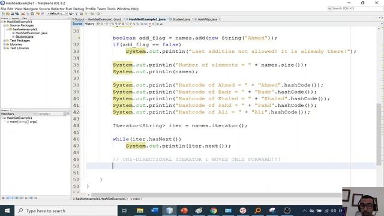Click the Windows Start button
Screen dimensions: 384x216
coord(7,211)
